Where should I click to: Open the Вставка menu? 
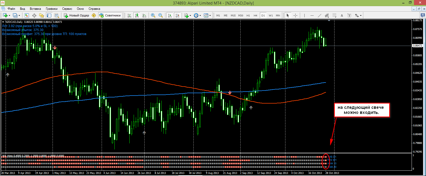(x=35, y=9)
